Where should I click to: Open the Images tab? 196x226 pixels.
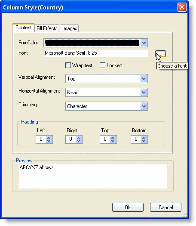(x=70, y=28)
